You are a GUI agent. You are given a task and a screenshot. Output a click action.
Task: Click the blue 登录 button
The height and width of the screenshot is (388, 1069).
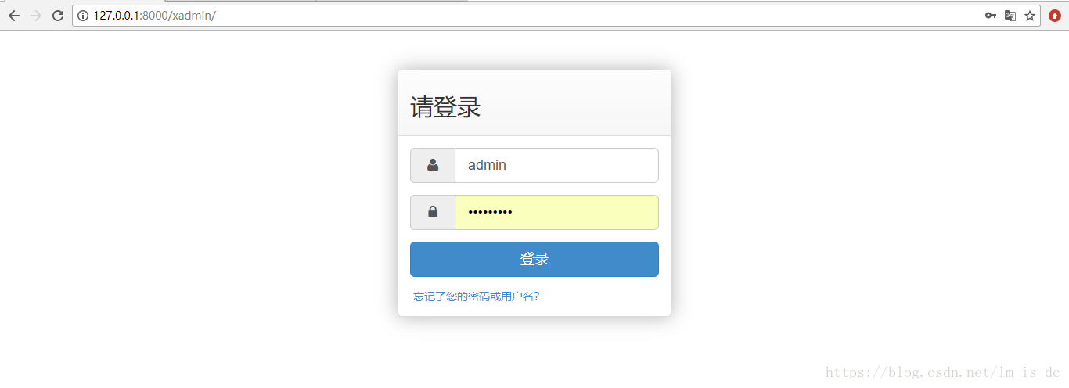[534, 259]
